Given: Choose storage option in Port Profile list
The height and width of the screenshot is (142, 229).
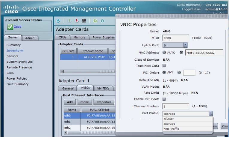Looking at the screenshot, I should (x=188, y=124).
